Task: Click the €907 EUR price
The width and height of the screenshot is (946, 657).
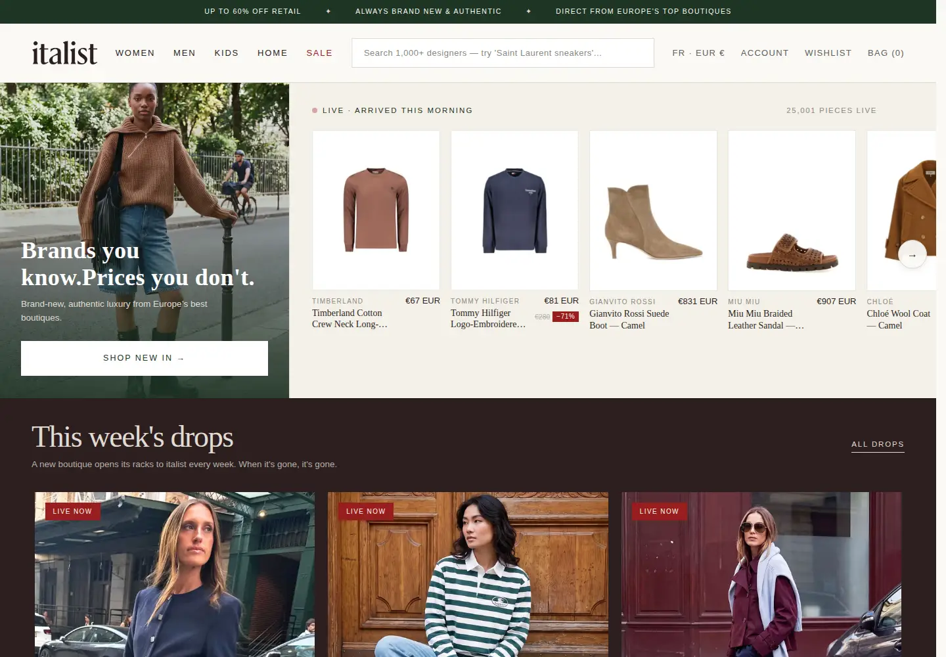Action: (x=836, y=302)
